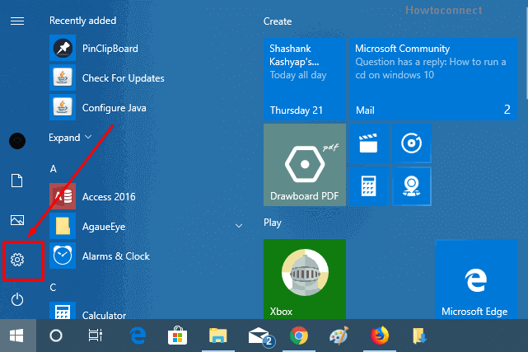This screenshot has width=528, height=352.
Task: Launch Access 2016
Action: tap(92, 196)
